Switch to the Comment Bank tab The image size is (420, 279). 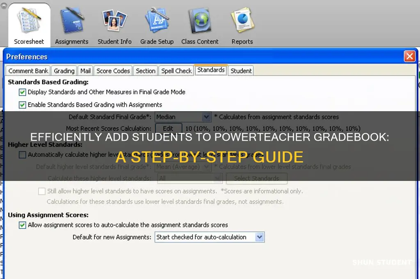pos(28,71)
